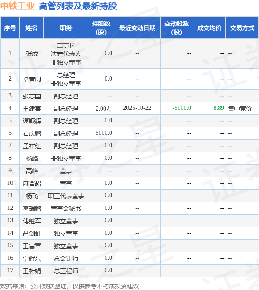Select the name 杨飞
Image resolution: width=259 pixels, height=290 pixels.
32,196
